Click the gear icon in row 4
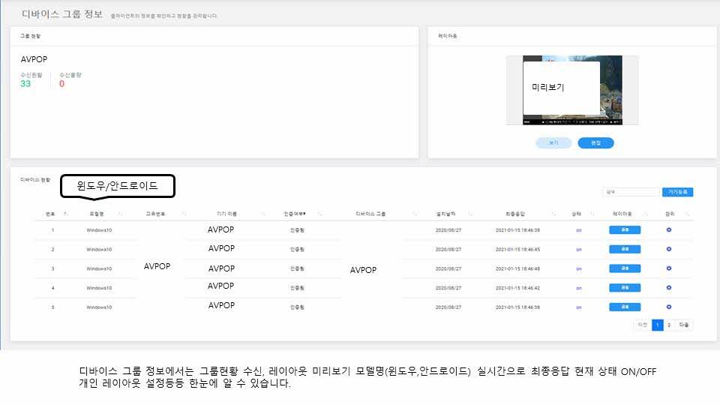The width and height of the screenshot is (720, 405). 668,287
